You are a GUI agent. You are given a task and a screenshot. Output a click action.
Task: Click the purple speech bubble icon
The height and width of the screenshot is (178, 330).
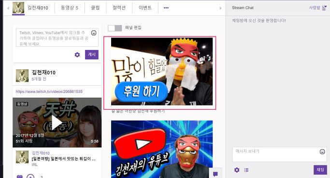pos(215,174)
